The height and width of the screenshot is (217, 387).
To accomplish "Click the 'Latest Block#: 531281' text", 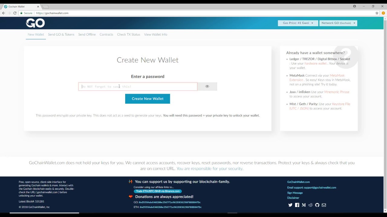I will pos(31,201).
